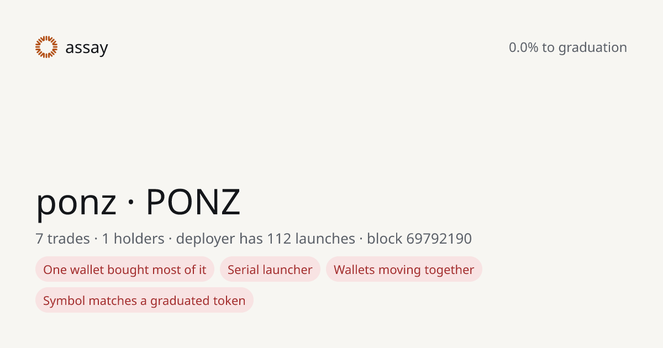Click the number 69792190 after block
The image size is (663, 348).
pyautogui.click(x=439, y=239)
